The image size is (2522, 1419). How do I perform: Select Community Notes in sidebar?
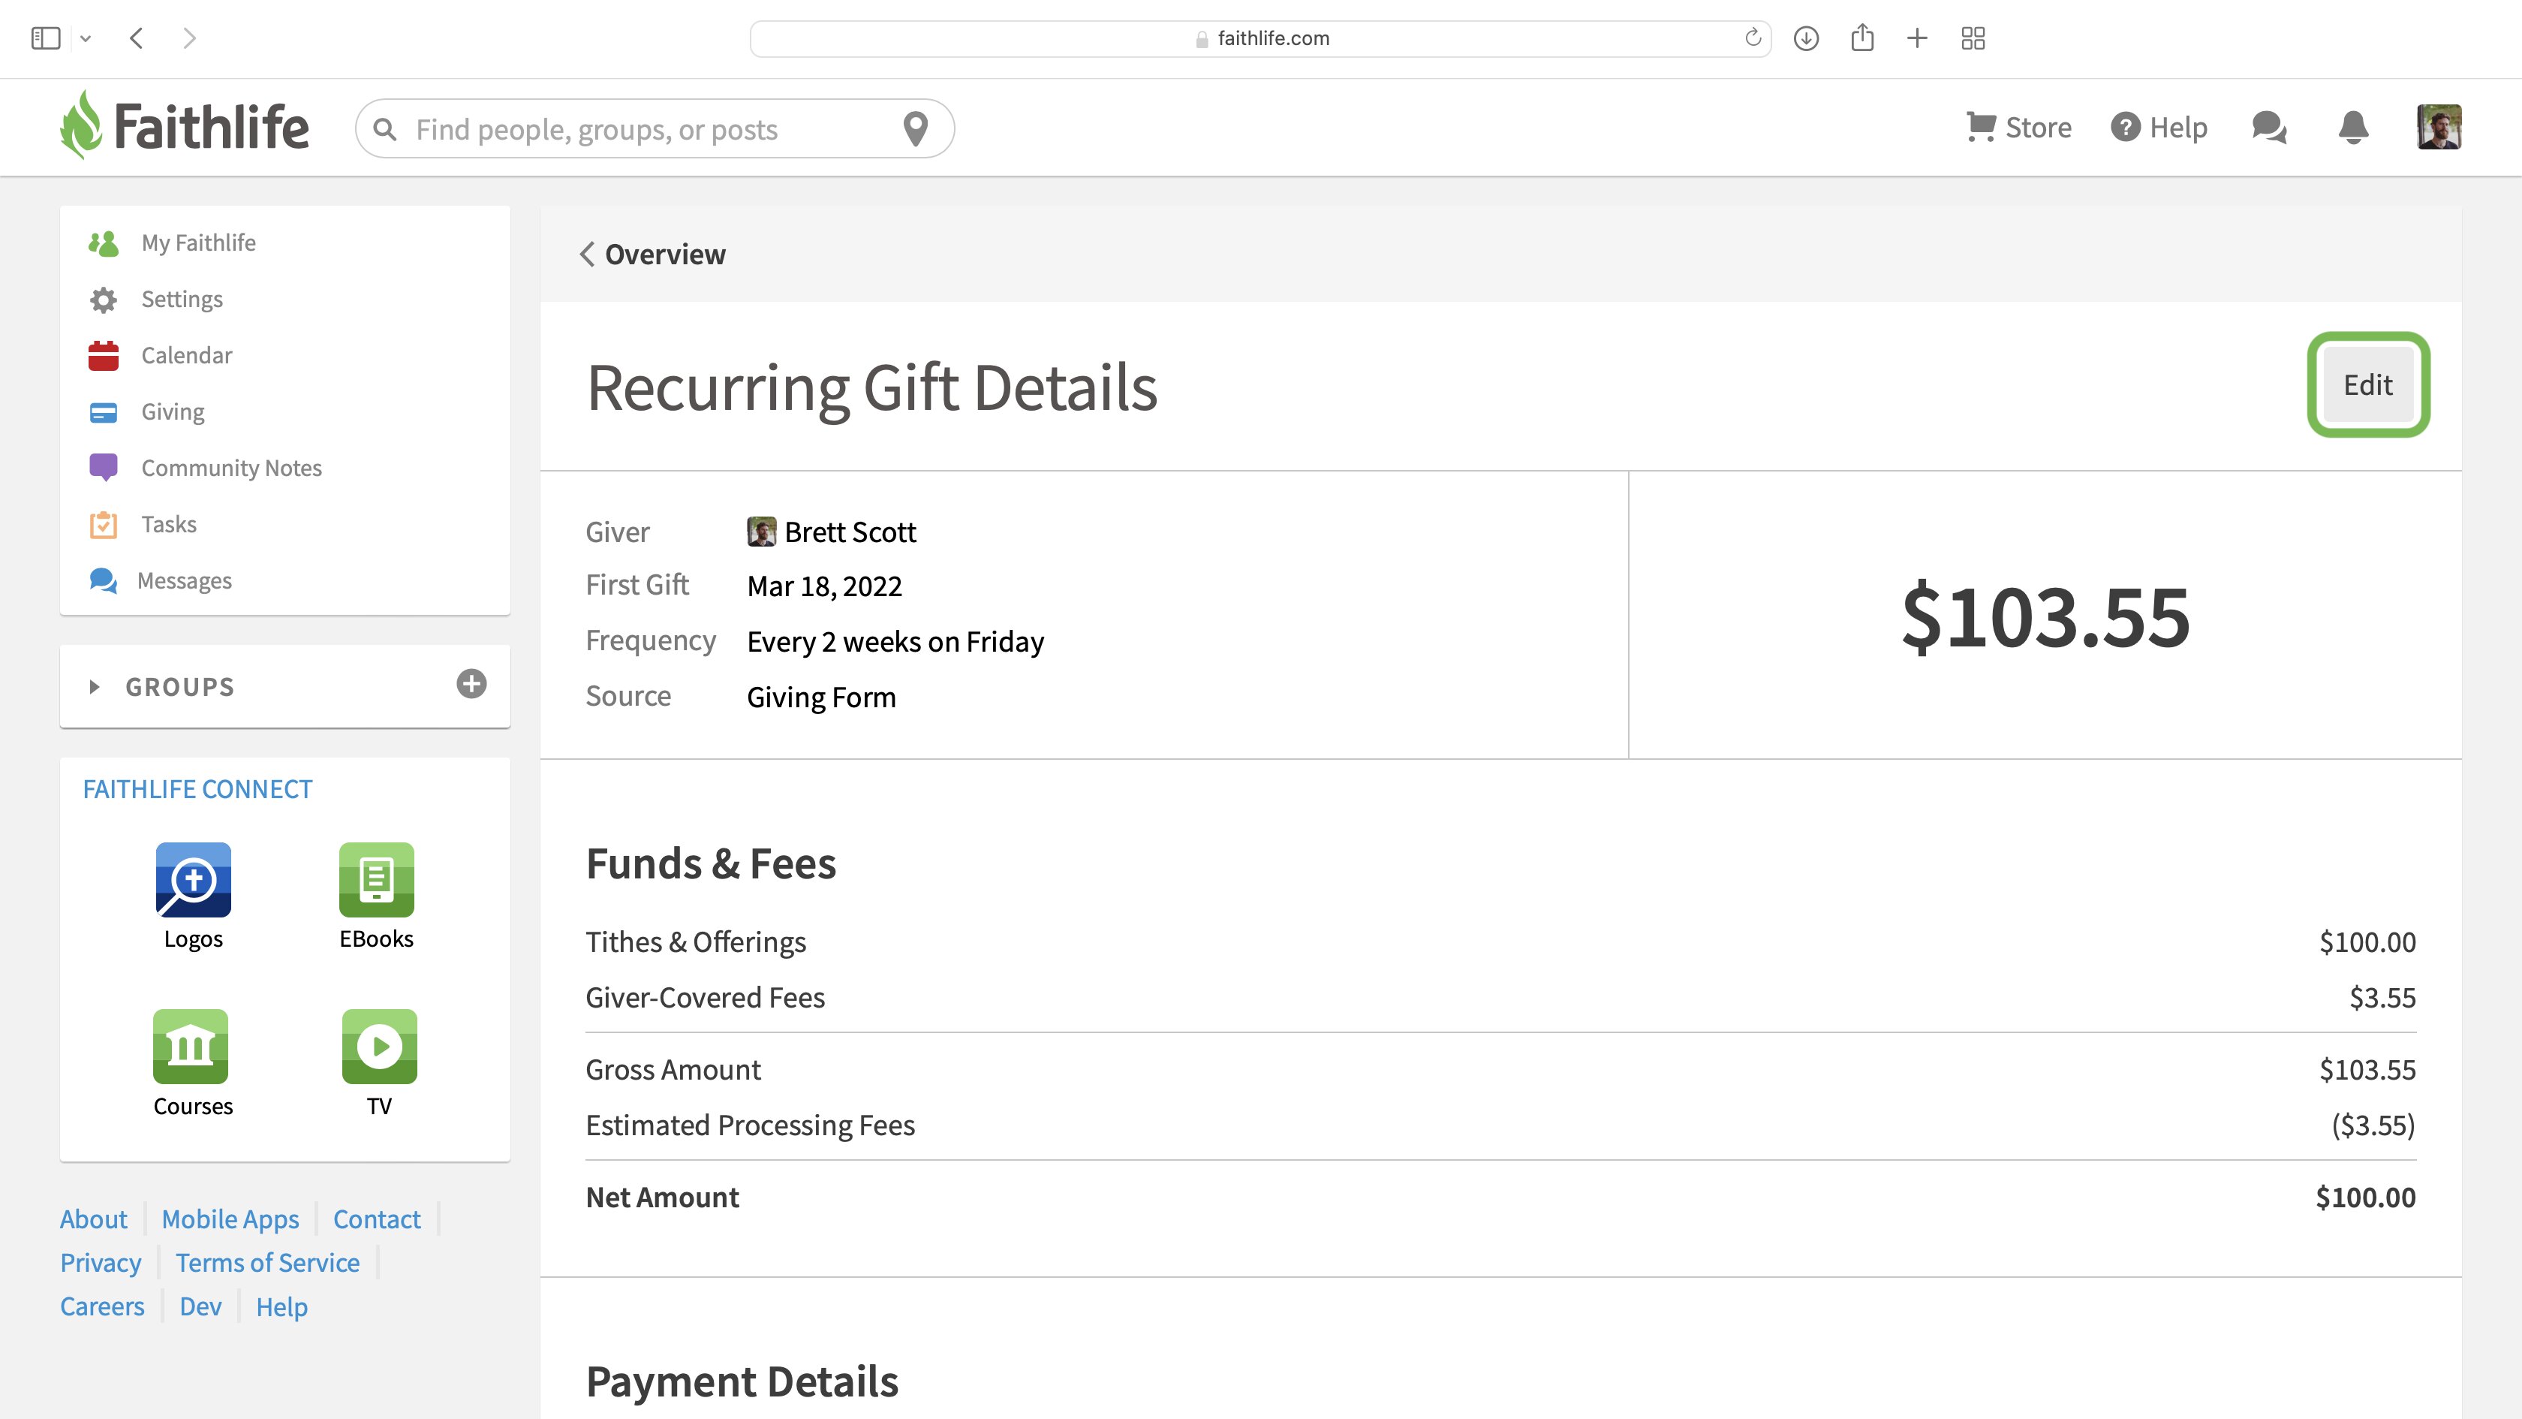(231, 468)
